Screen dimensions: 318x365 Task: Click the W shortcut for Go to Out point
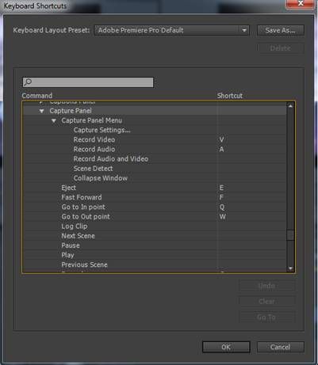coord(223,217)
